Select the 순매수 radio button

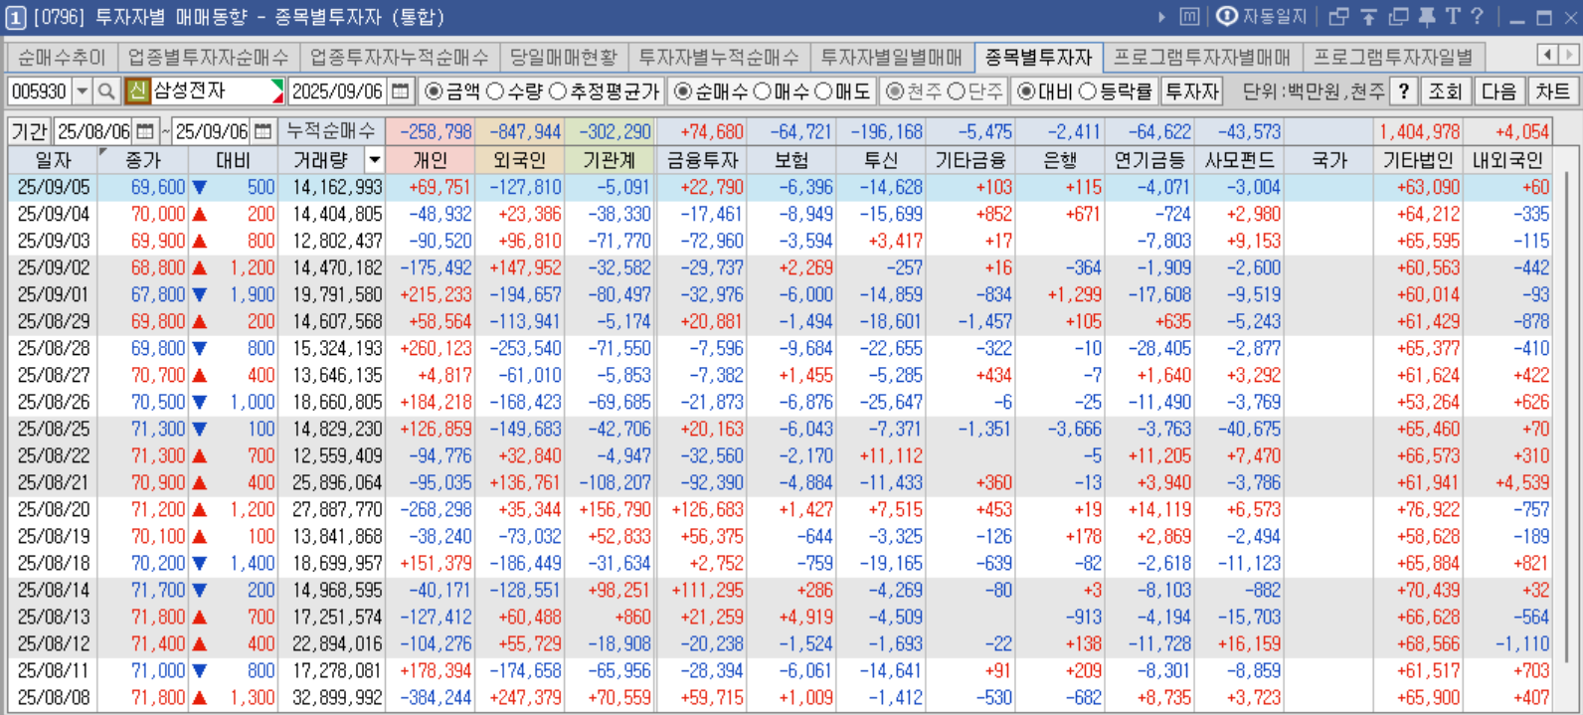tap(682, 91)
